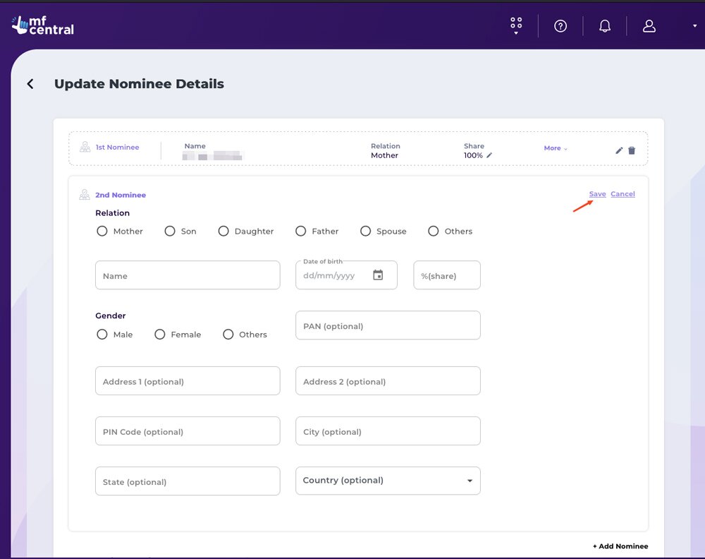Click the user profile icon
This screenshot has width=705, height=559.
coord(649,26)
